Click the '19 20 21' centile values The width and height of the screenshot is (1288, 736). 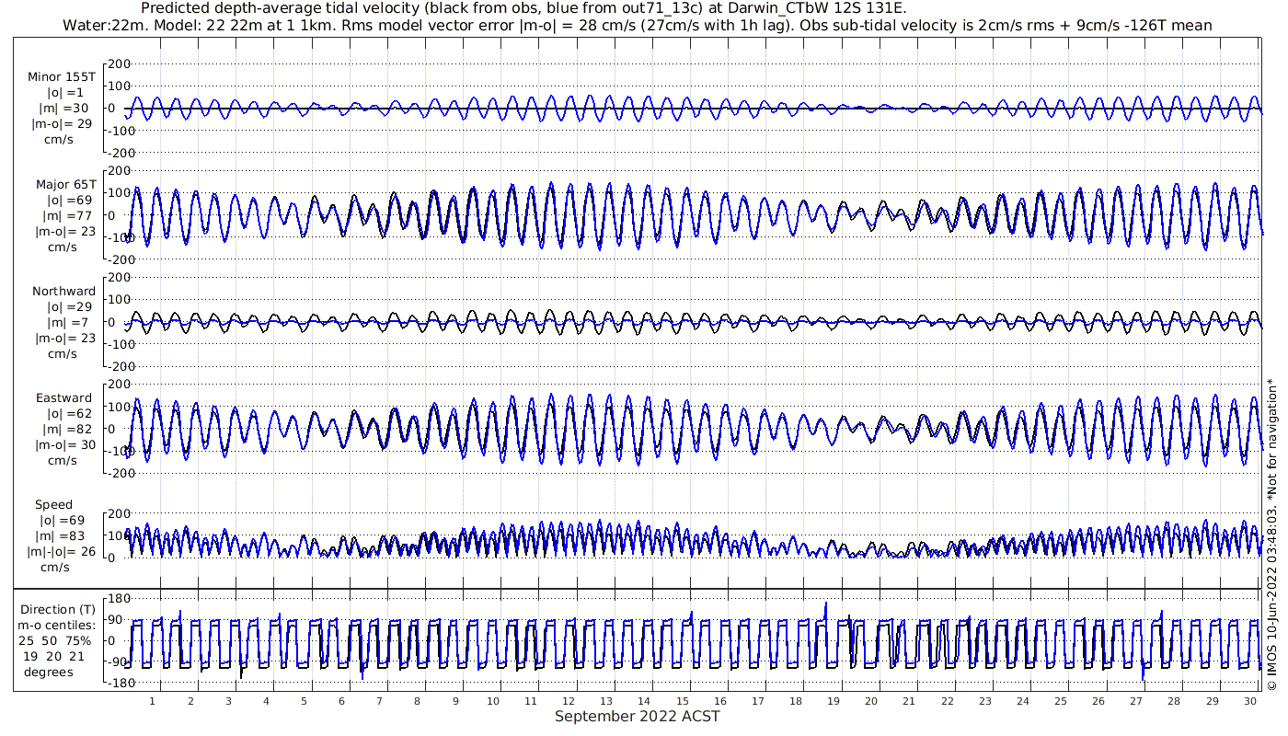point(54,657)
